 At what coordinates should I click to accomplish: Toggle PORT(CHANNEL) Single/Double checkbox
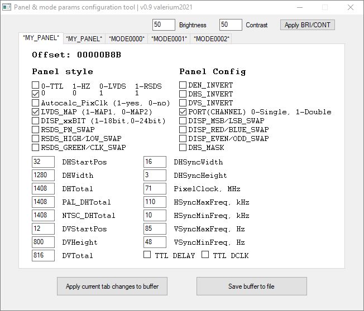(183, 112)
